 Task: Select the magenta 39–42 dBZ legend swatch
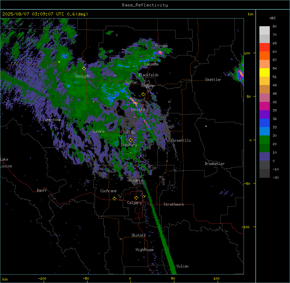tap(264, 106)
